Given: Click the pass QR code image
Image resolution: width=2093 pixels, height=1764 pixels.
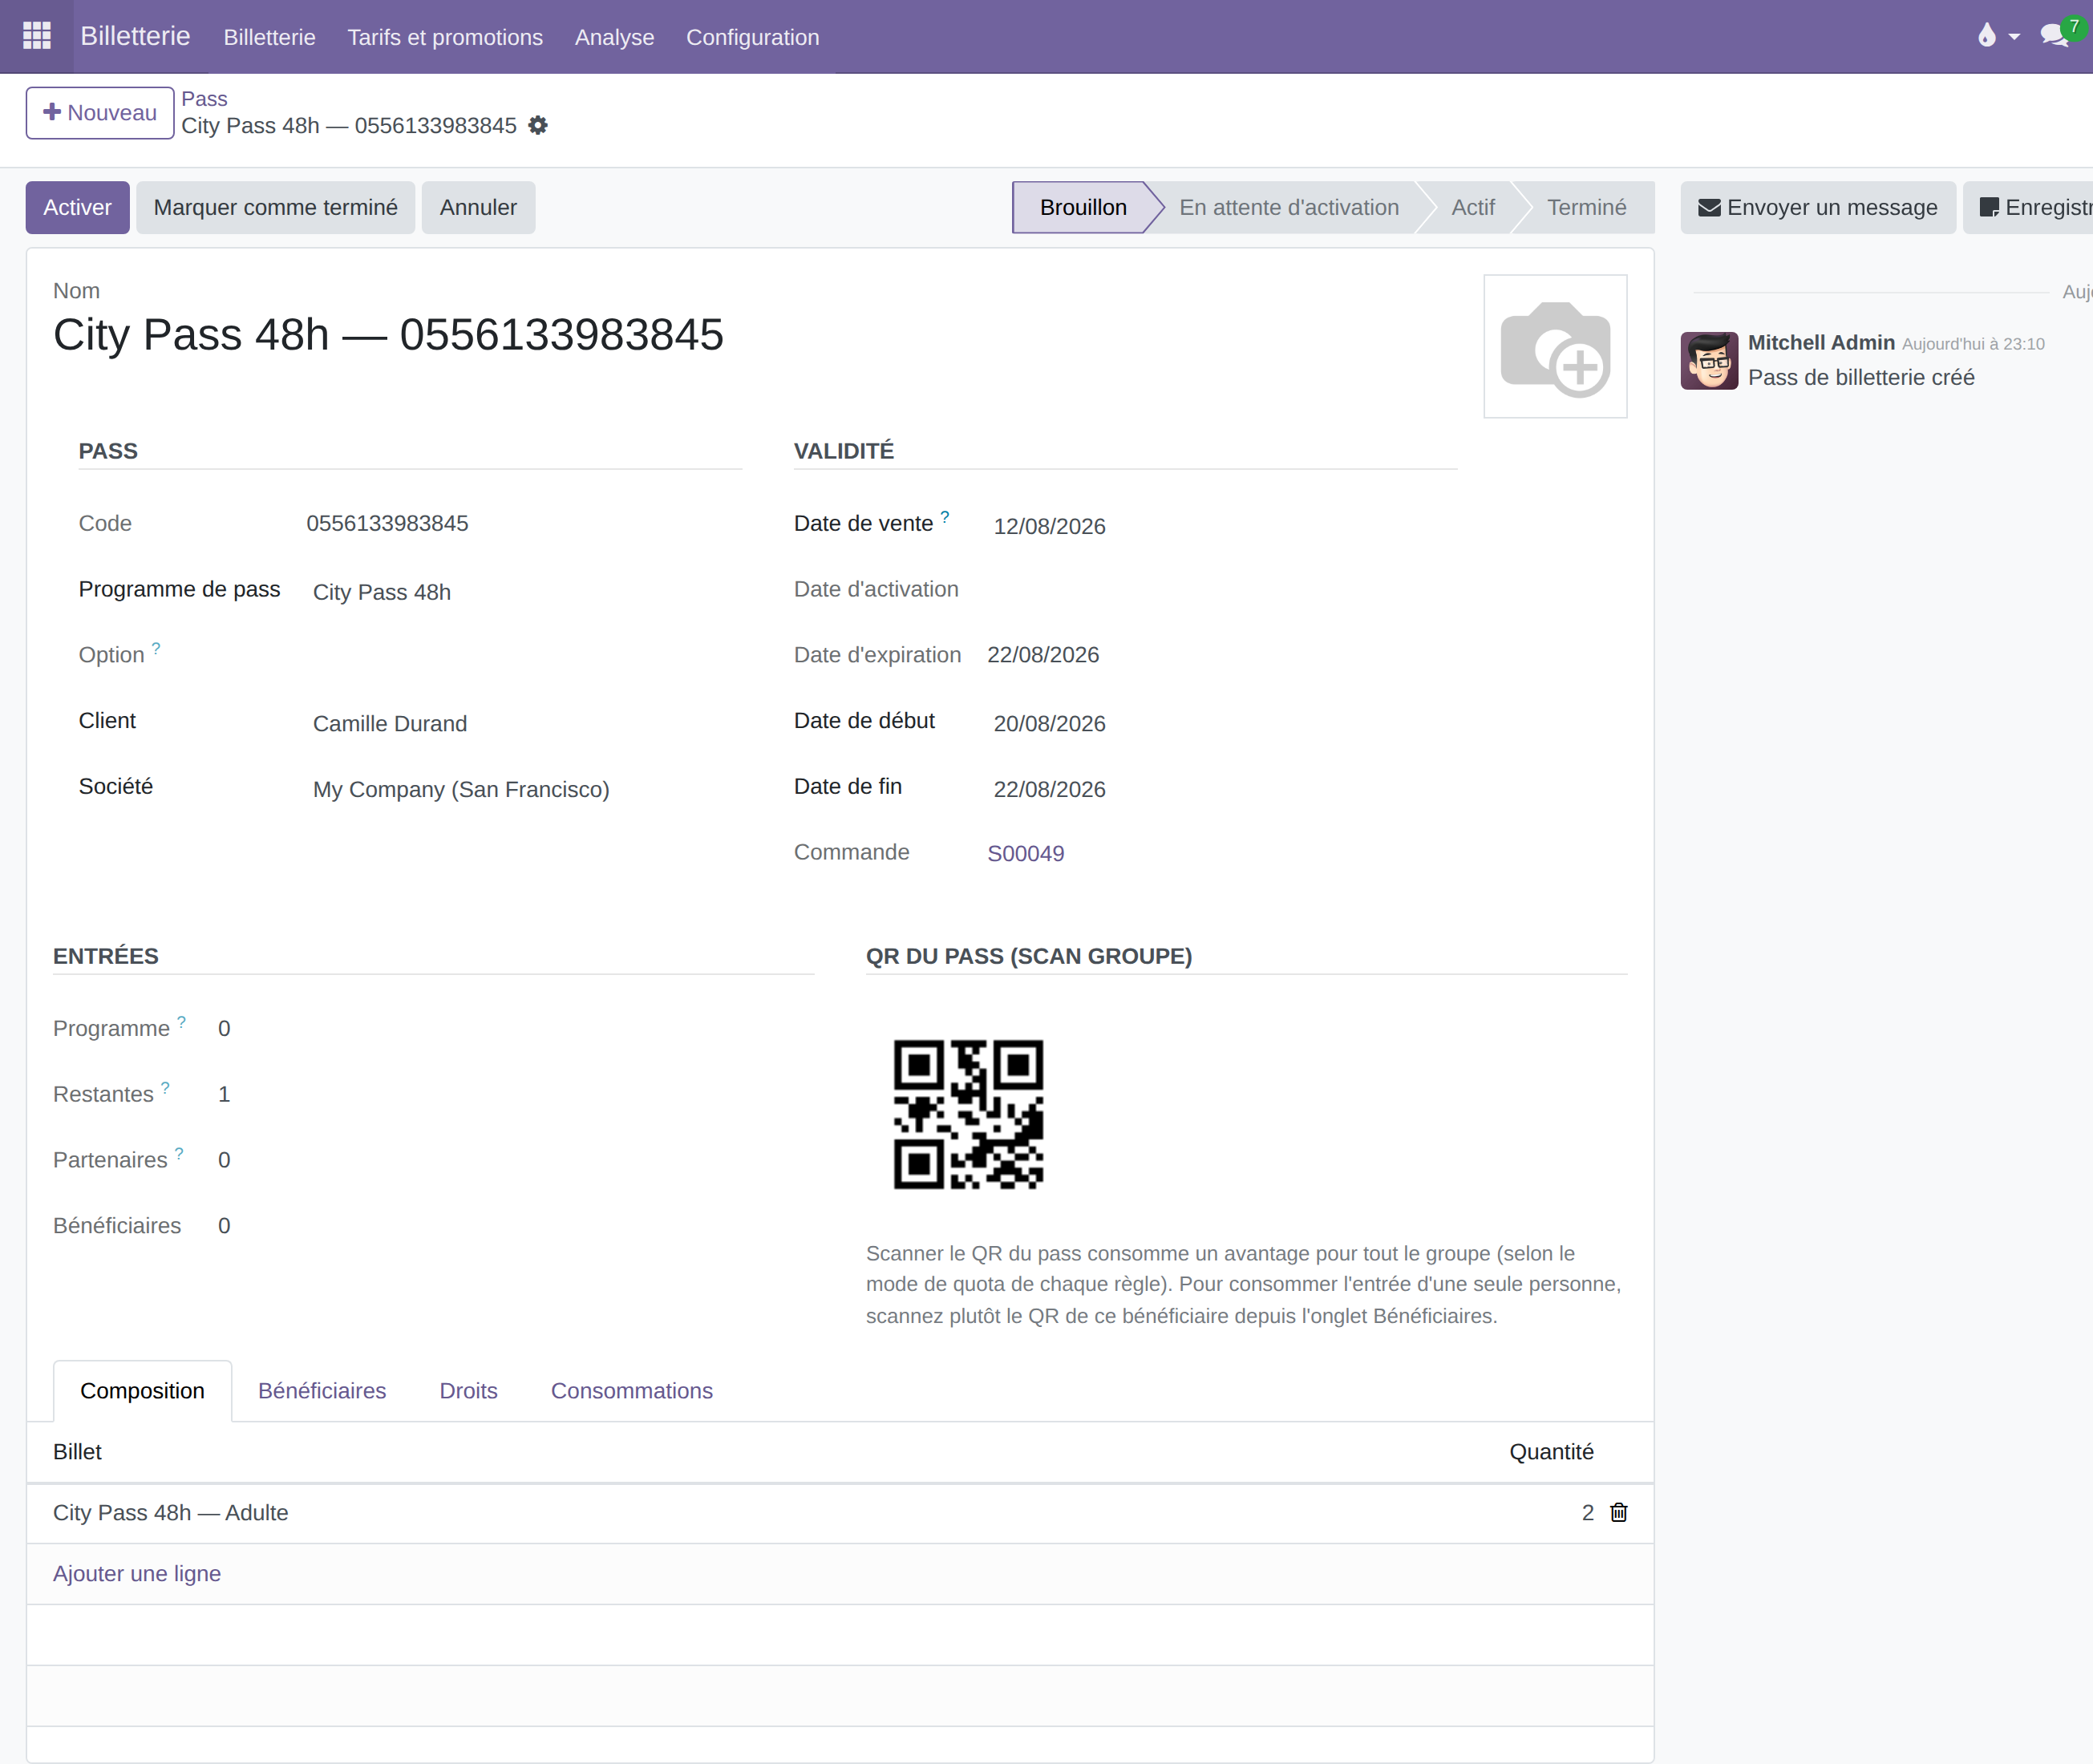Looking at the screenshot, I should (x=968, y=1114).
